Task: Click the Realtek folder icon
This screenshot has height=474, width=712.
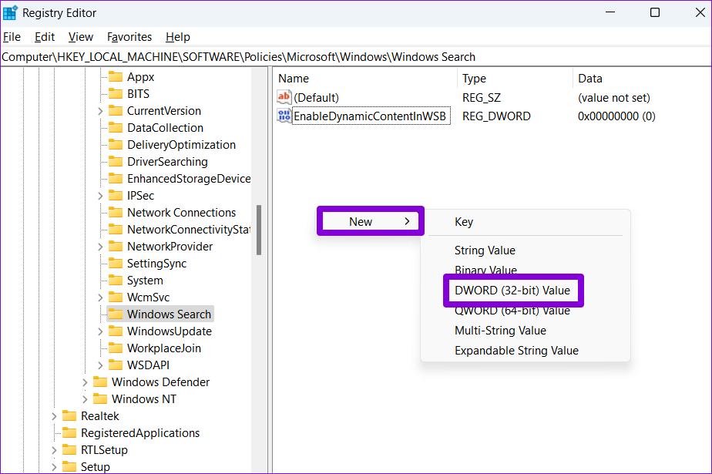Action: [x=69, y=416]
